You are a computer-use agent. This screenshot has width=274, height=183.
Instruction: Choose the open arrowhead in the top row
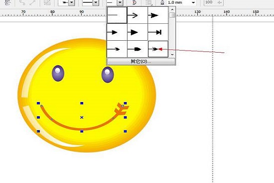point(137,16)
